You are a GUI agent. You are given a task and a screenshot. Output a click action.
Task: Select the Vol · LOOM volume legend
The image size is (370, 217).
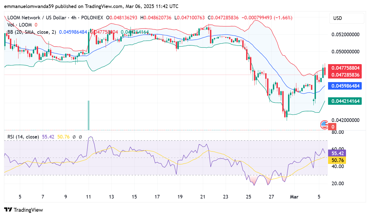[x=20, y=25]
